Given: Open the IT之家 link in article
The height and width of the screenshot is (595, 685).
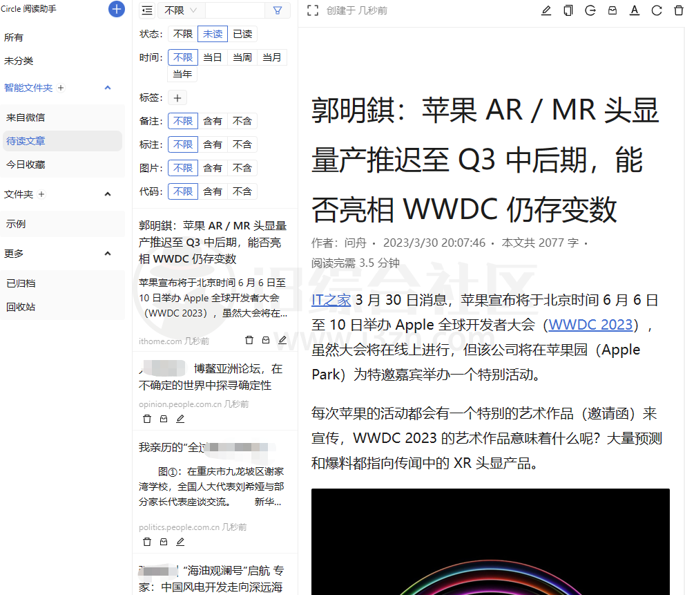Looking at the screenshot, I should point(331,300).
